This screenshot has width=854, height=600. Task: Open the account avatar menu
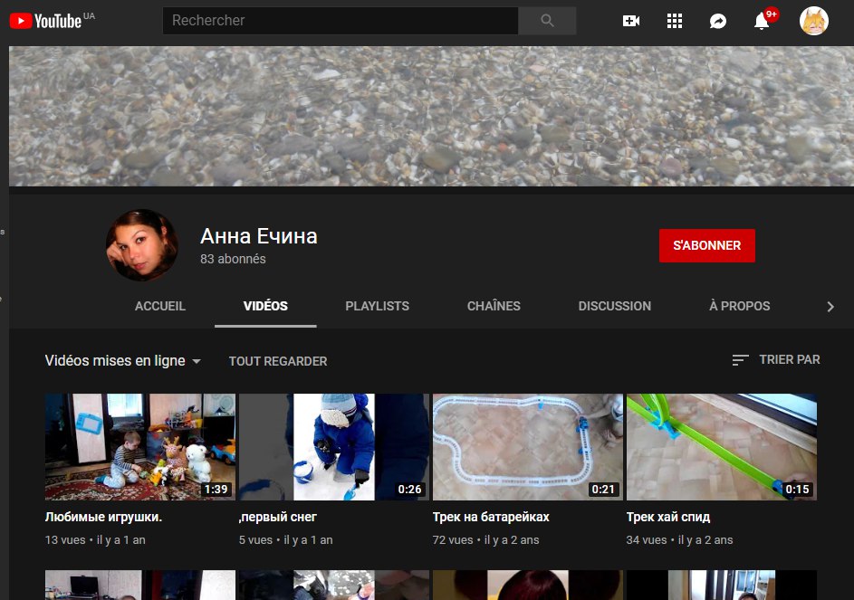point(813,21)
